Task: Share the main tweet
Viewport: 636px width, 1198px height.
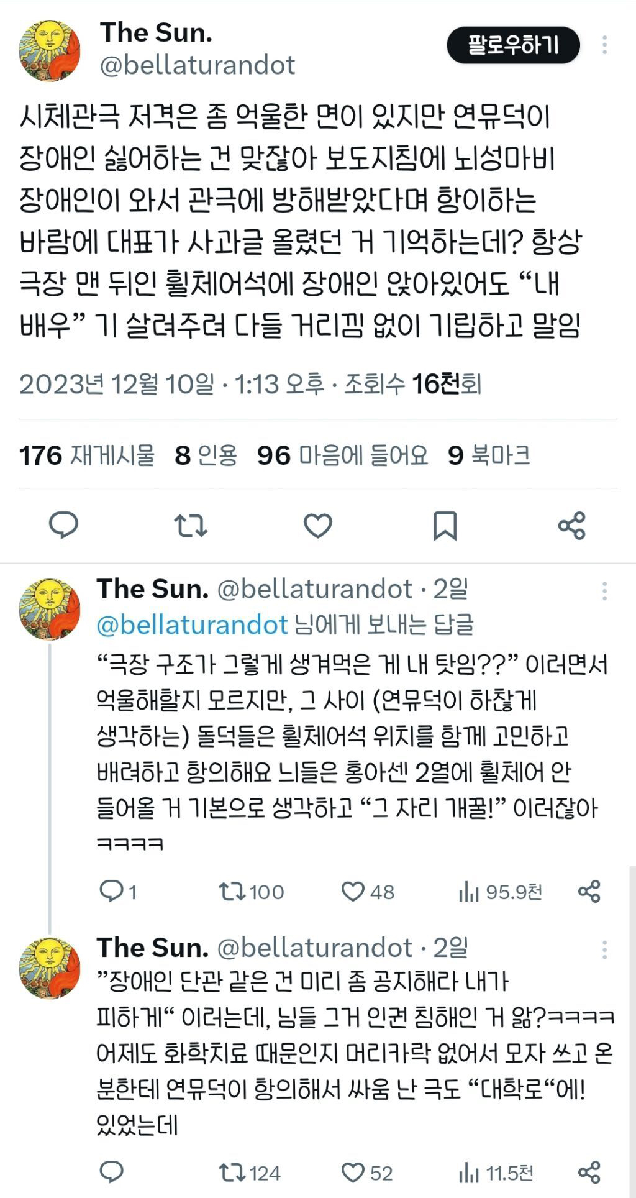Action: [x=571, y=526]
